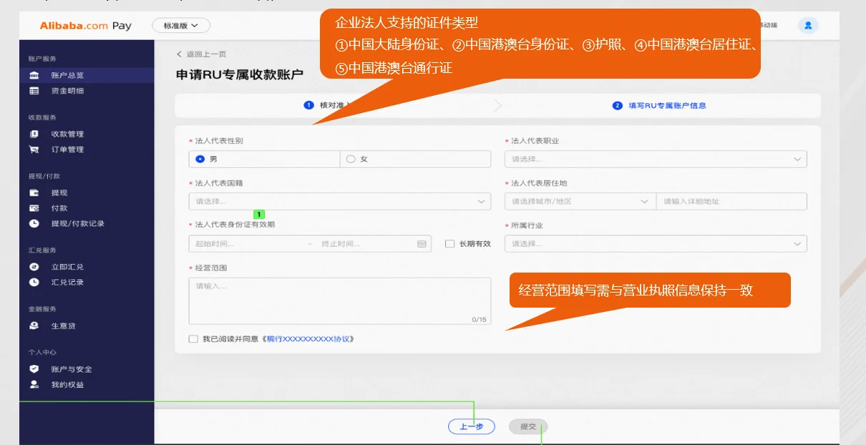Click the 生意贷 loan icon

tap(34, 326)
